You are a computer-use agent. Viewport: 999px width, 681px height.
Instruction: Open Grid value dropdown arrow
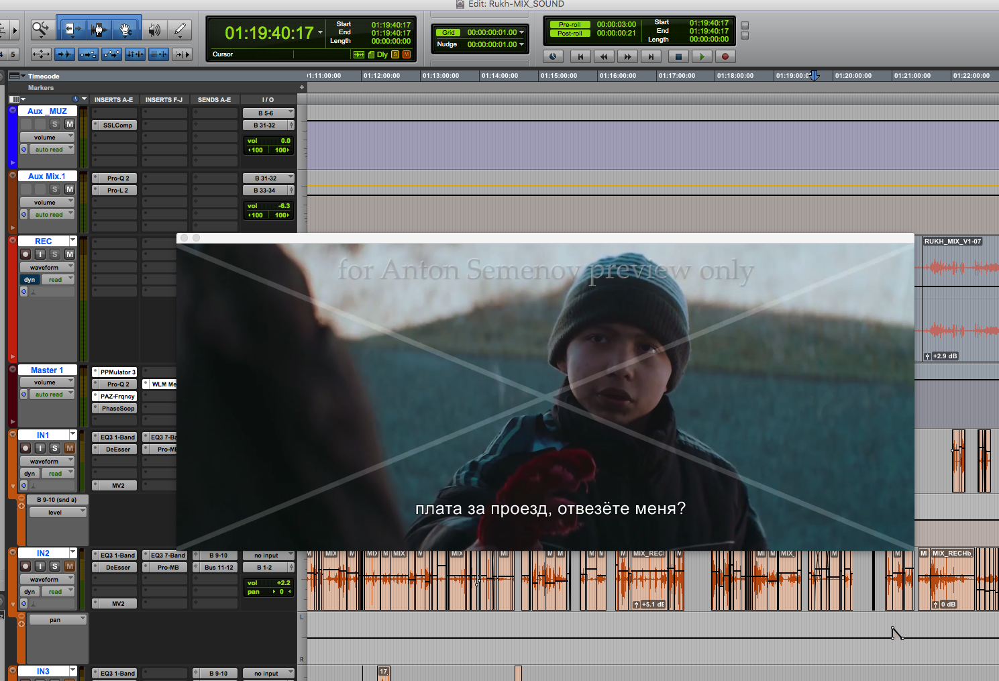click(x=521, y=32)
